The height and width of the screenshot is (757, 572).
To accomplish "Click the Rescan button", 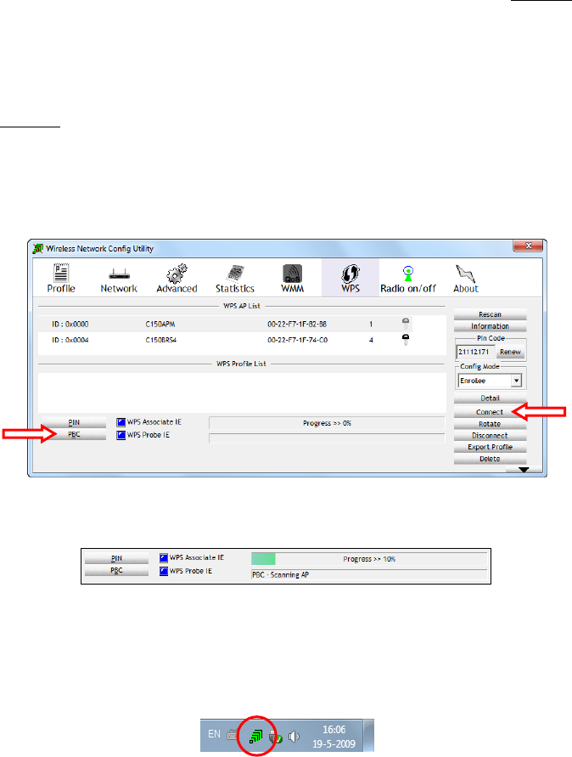I will coord(490,314).
